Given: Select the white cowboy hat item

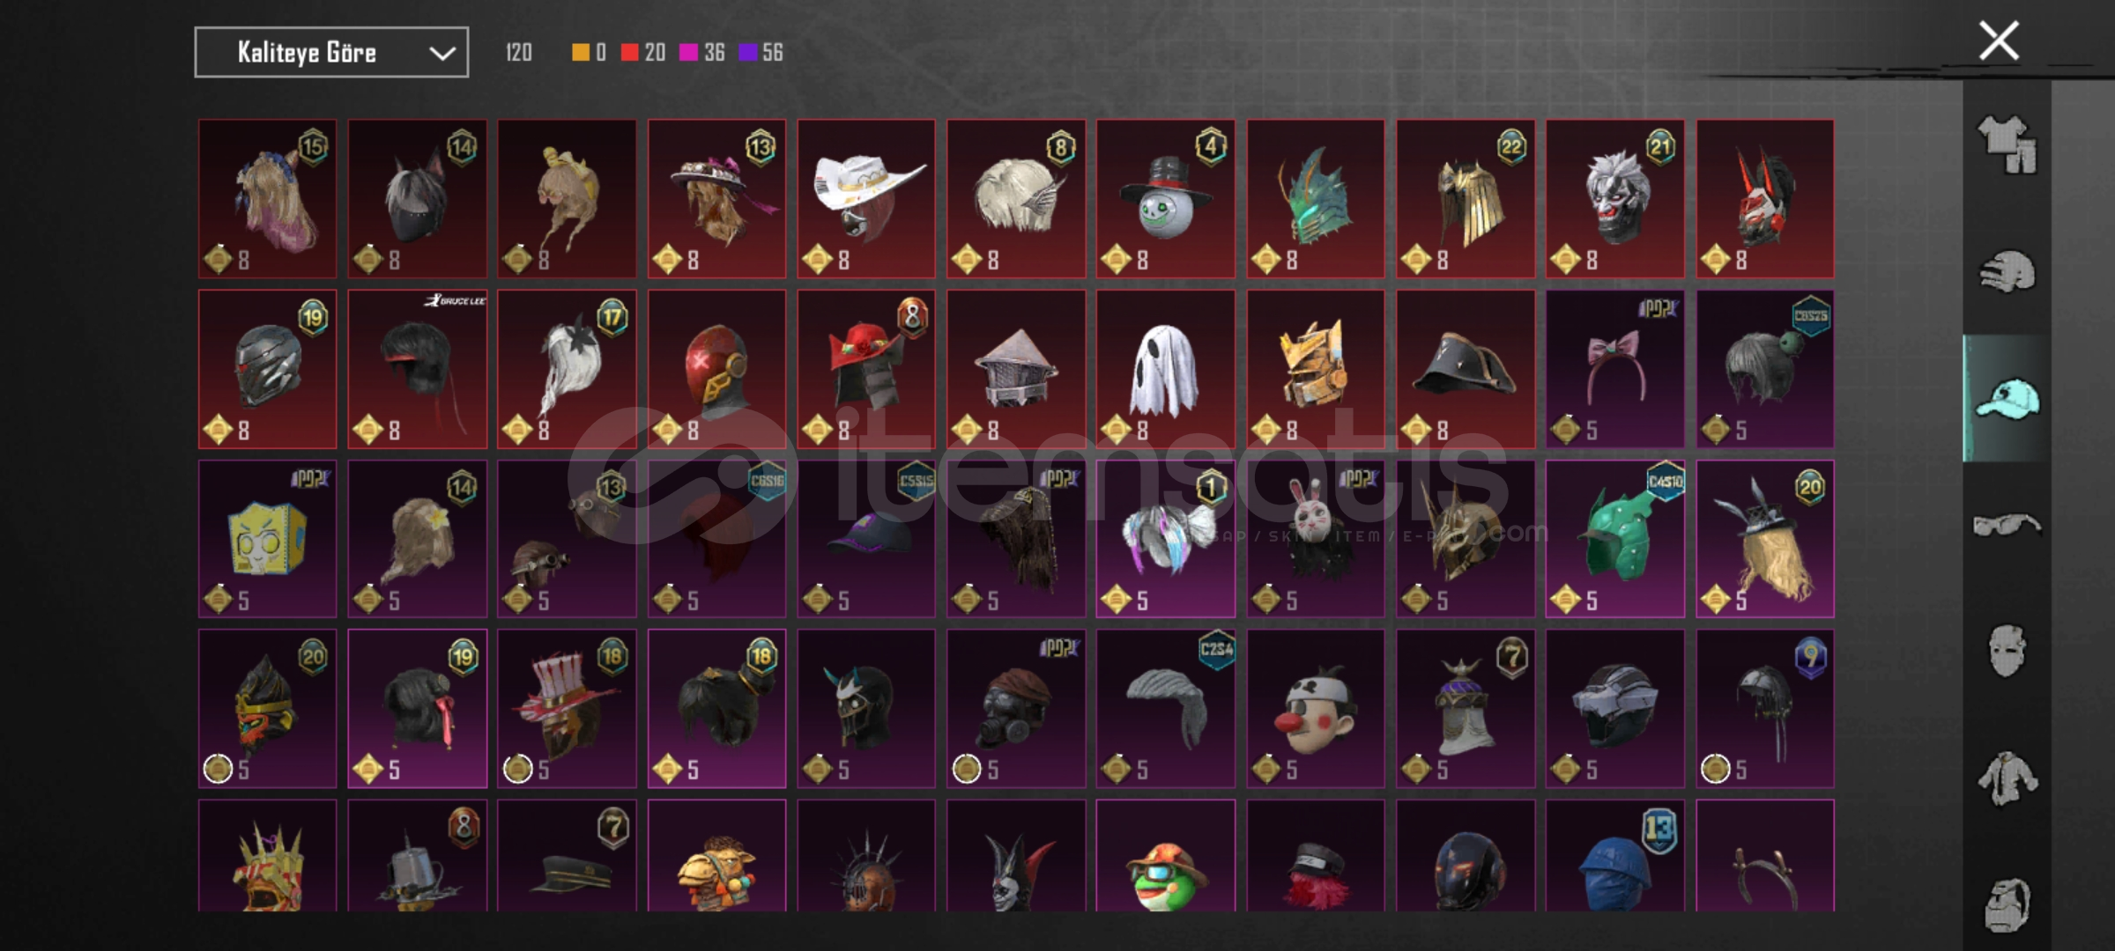Looking at the screenshot, I should pos(866,199).
